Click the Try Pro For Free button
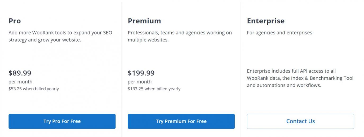The height and width of the screenshot is (137, 364). (x=62, y=121)
